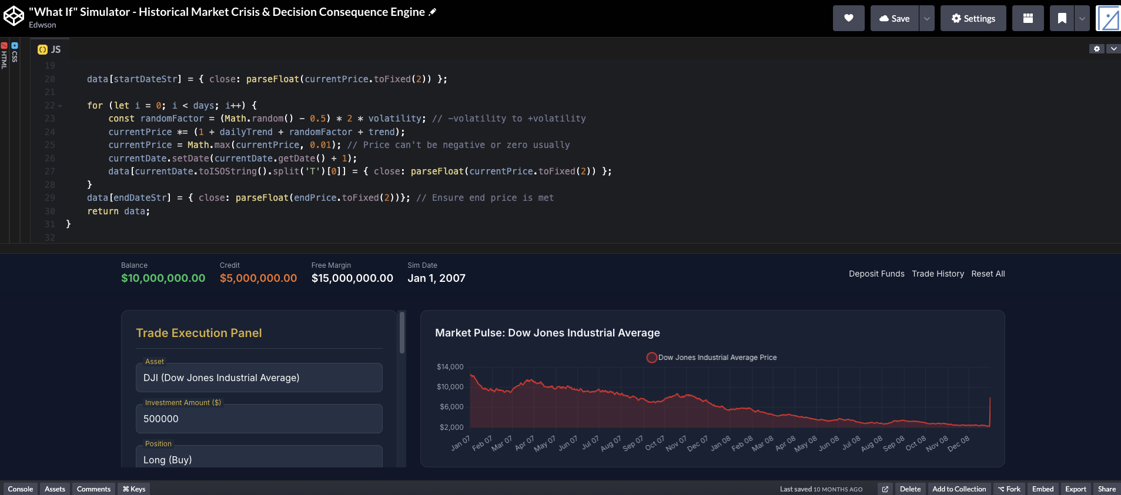The height and width of the screenshot is (495, 1121).
Task: Open the Embed options
Action: [x=1043, y=489]
